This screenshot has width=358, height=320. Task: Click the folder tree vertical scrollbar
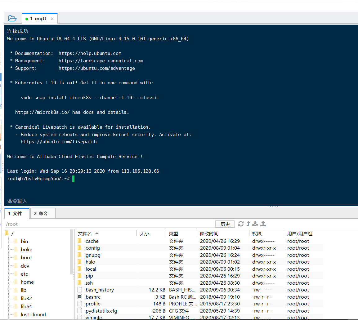[x=71, y=252]
